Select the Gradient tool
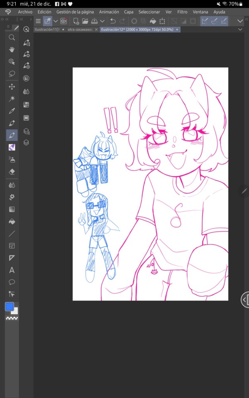The width and height of the screenshot is (249, 398). (12, 209)
